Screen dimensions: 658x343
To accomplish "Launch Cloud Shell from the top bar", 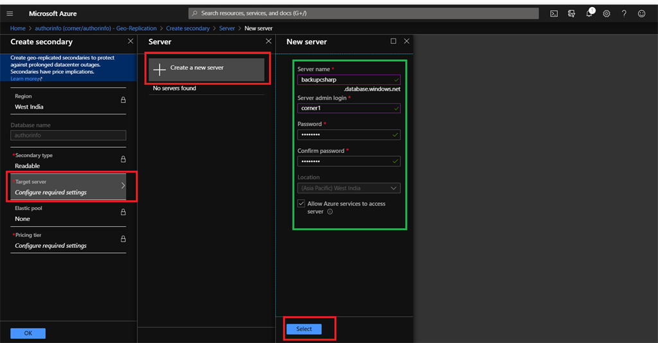I will tap(554, 13).
